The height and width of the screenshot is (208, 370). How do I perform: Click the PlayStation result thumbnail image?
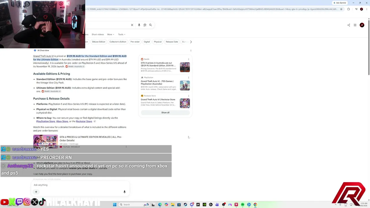click(x=185, y=86)
